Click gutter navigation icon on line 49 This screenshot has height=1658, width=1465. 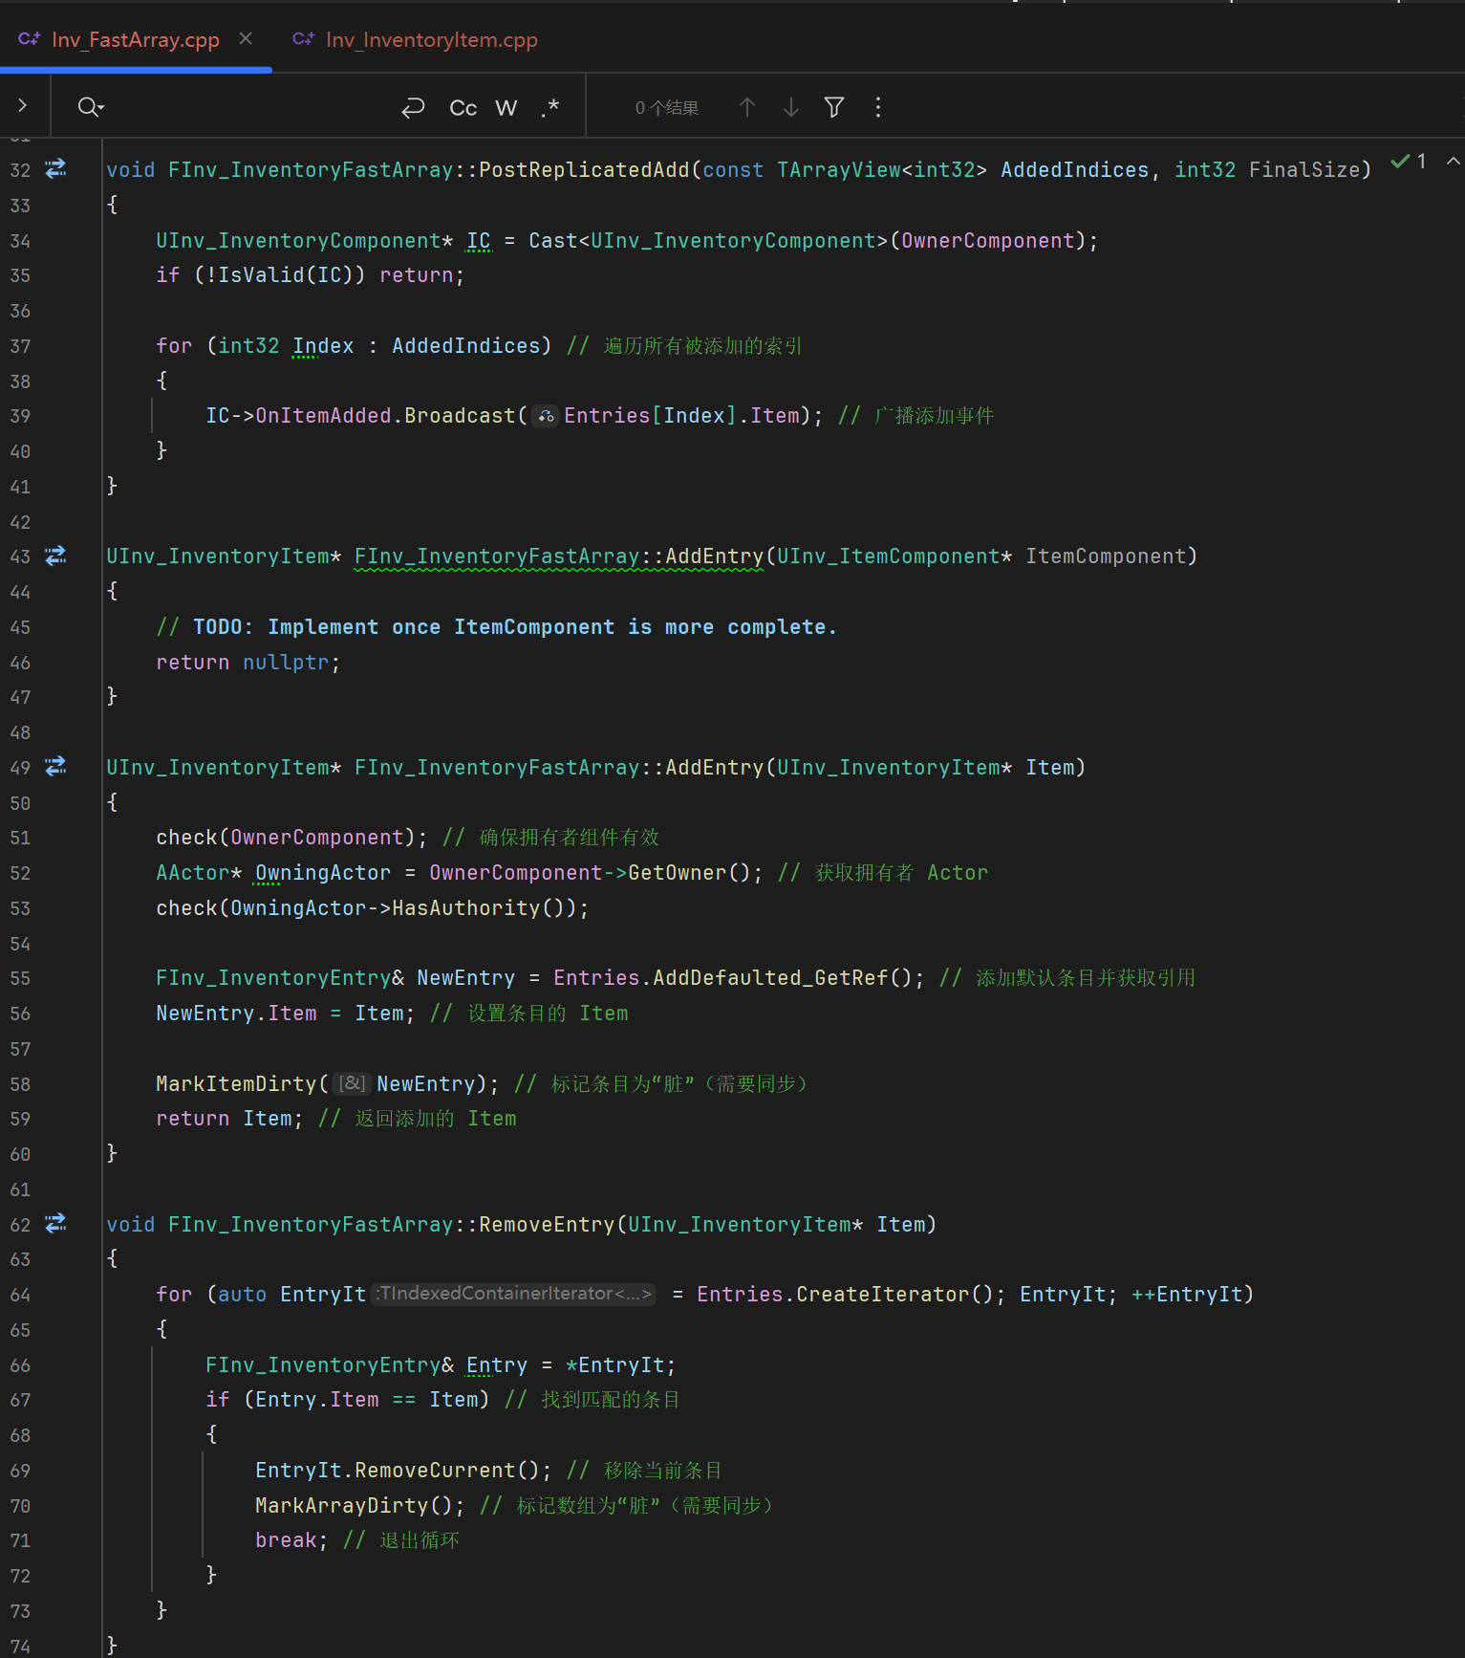pos(56,767)
